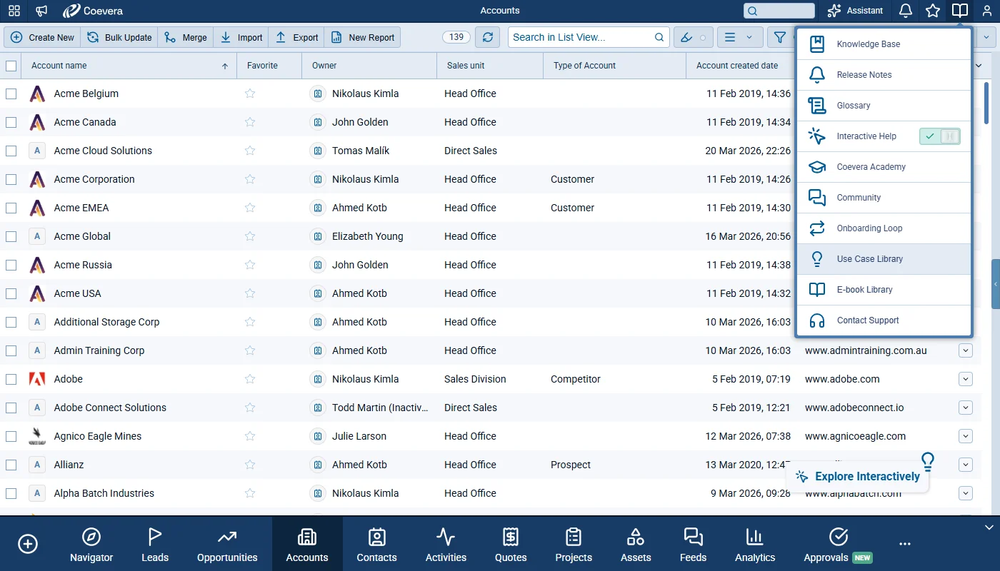Image resolution: width=1000 pixels, height=571 pixels.
Task: Open Knowledge Base from help menu
Action: click(x=884, y=44)
